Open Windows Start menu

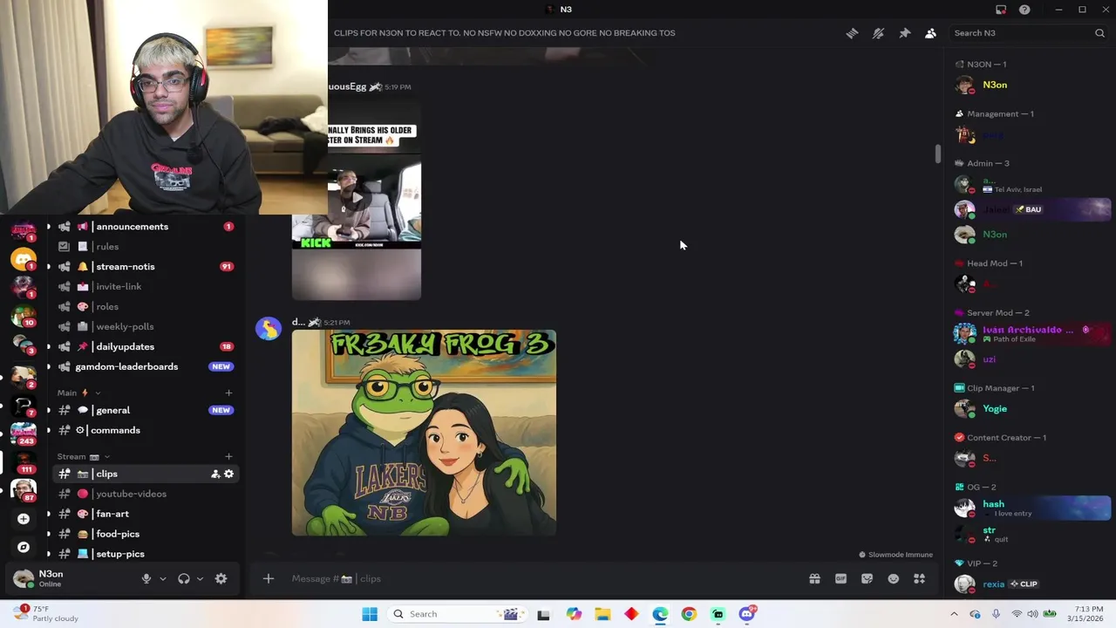370,614
